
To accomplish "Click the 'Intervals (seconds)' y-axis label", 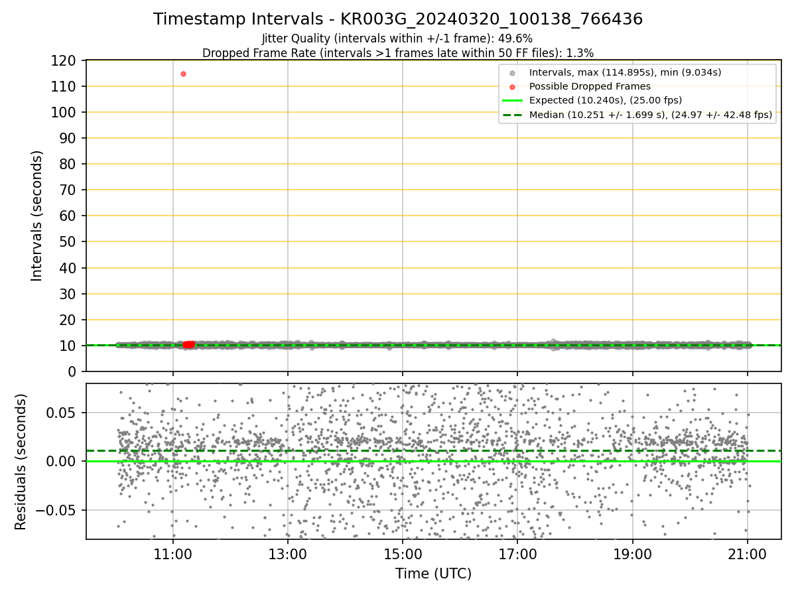I will pyautogui.click(x=37, y=216).
